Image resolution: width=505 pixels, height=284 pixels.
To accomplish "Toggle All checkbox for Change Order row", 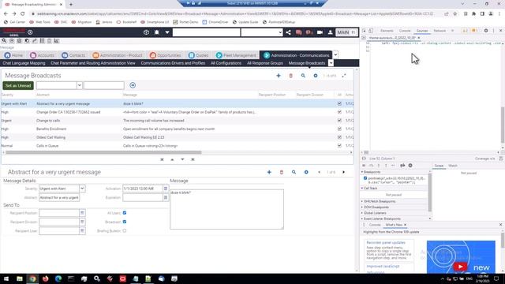I will pyautogui.click(x=339, y=112).
